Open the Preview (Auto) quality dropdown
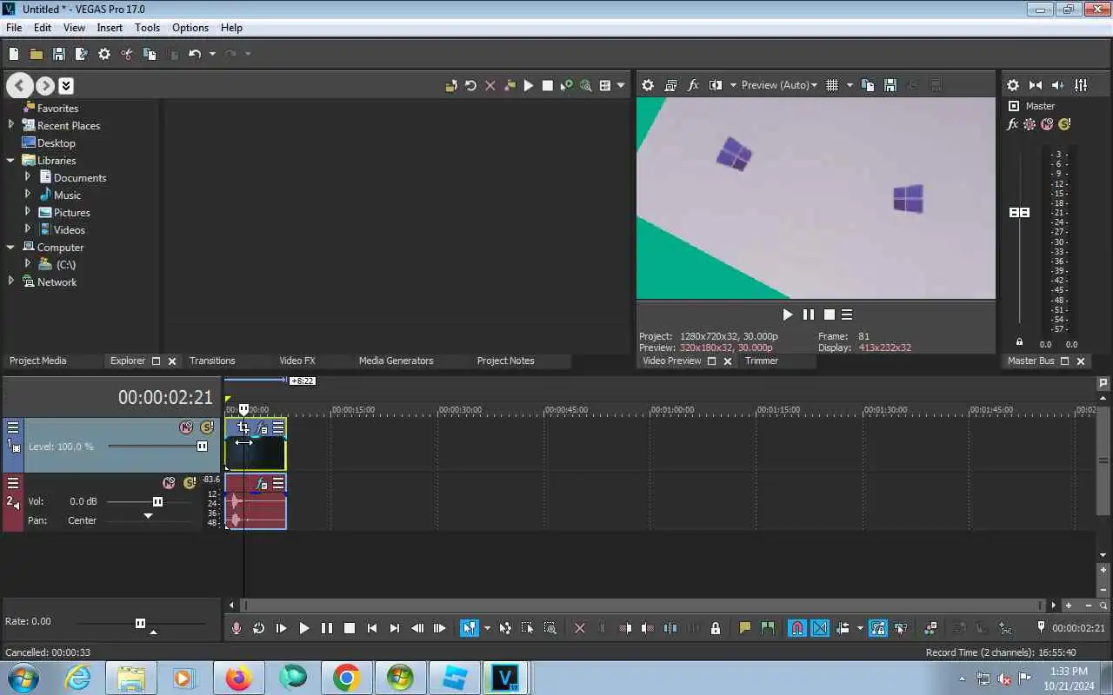Screen dimensions: 1113x695 tap(779, 85)
